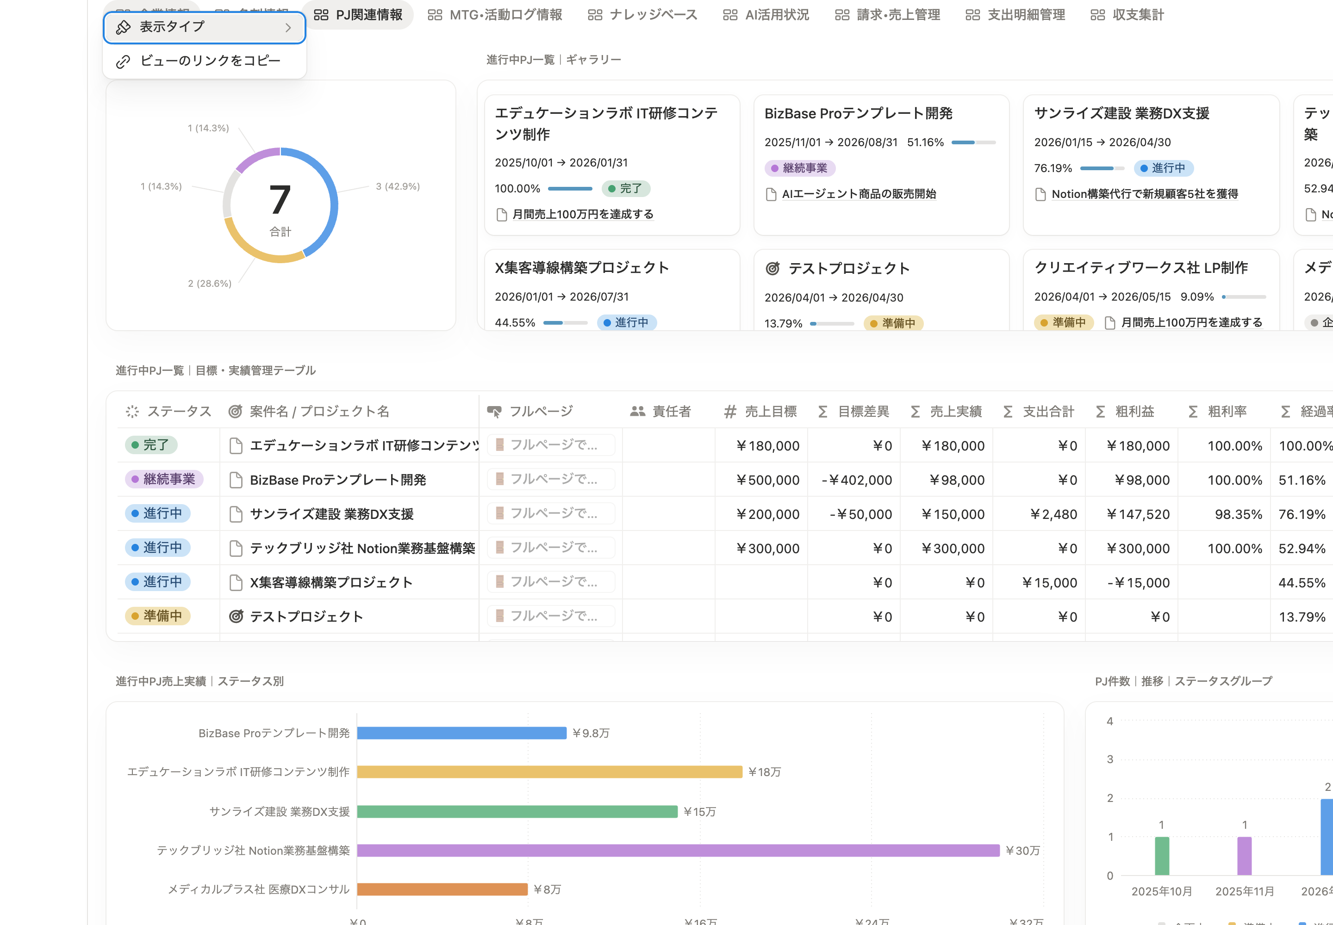Click the progress bar on BizBase Pro card
Screen dimensions: 1333x925
(x=973, y=142)
